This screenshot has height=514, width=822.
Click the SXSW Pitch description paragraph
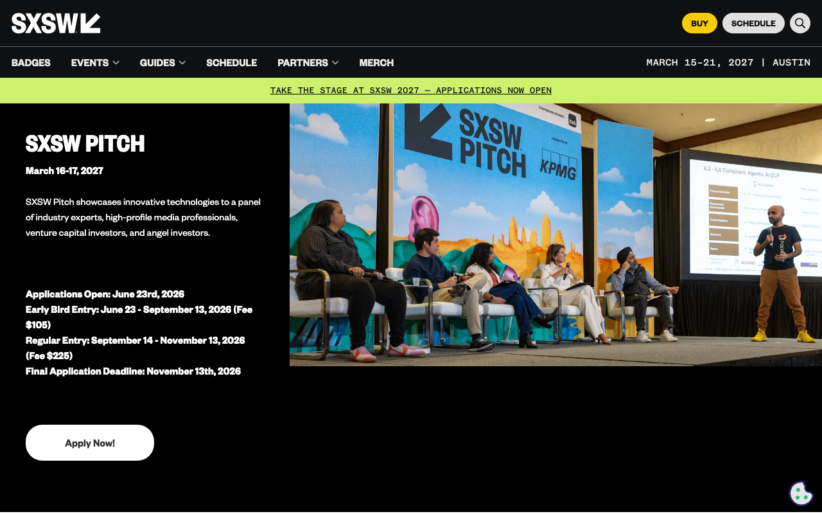pos(143,217)
